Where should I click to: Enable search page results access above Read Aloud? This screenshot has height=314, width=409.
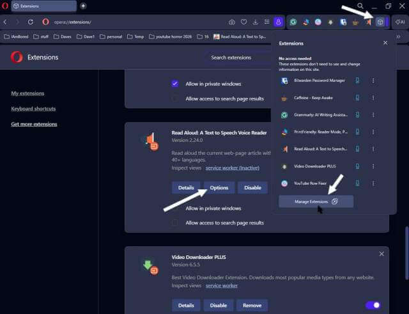point(175,98)
